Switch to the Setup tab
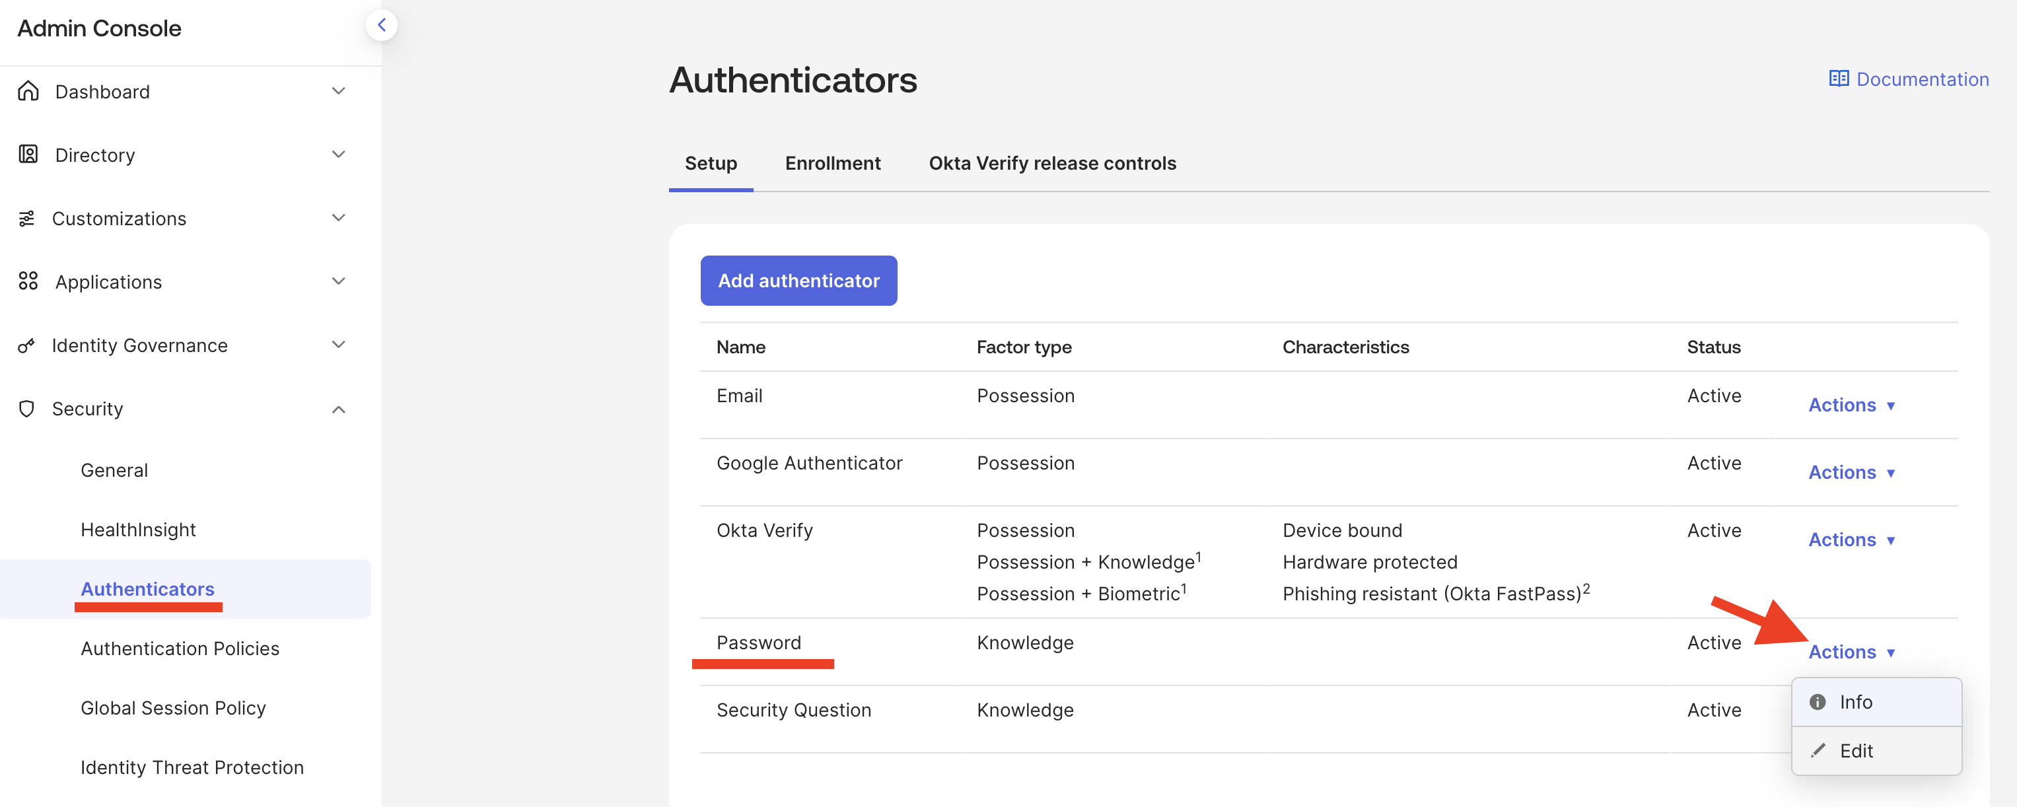The width and height of the screenshot is (2017, 807). pos(710,164)
